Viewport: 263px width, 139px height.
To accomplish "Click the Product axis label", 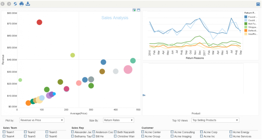I will coord(196,114).
